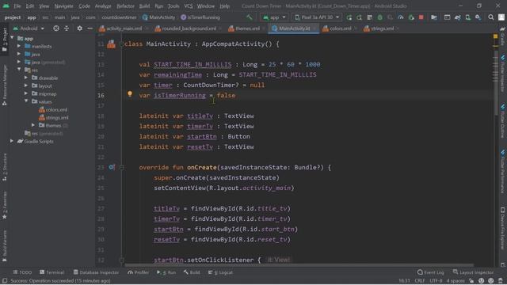The width and height of the screenshot is (507, 285).
Task: Expand the themes node
Action: pyautogui.click(x=33, y=125)
